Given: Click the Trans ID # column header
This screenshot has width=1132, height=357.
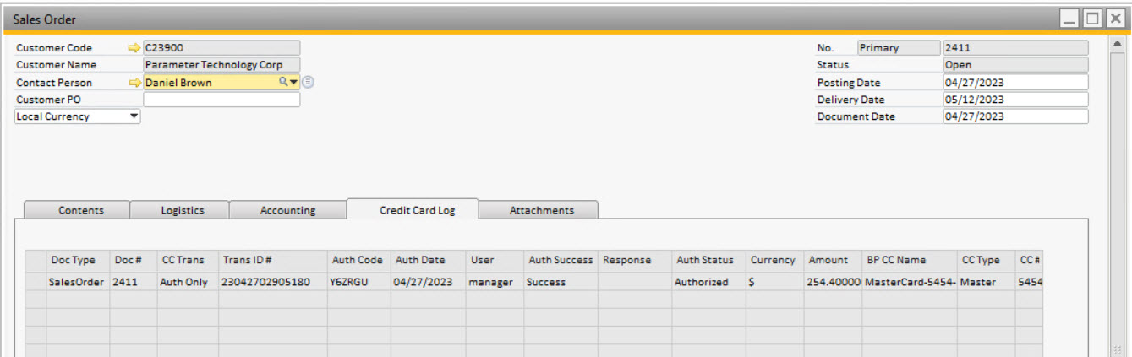Looking at the screenshot, I should pos(273,260).
